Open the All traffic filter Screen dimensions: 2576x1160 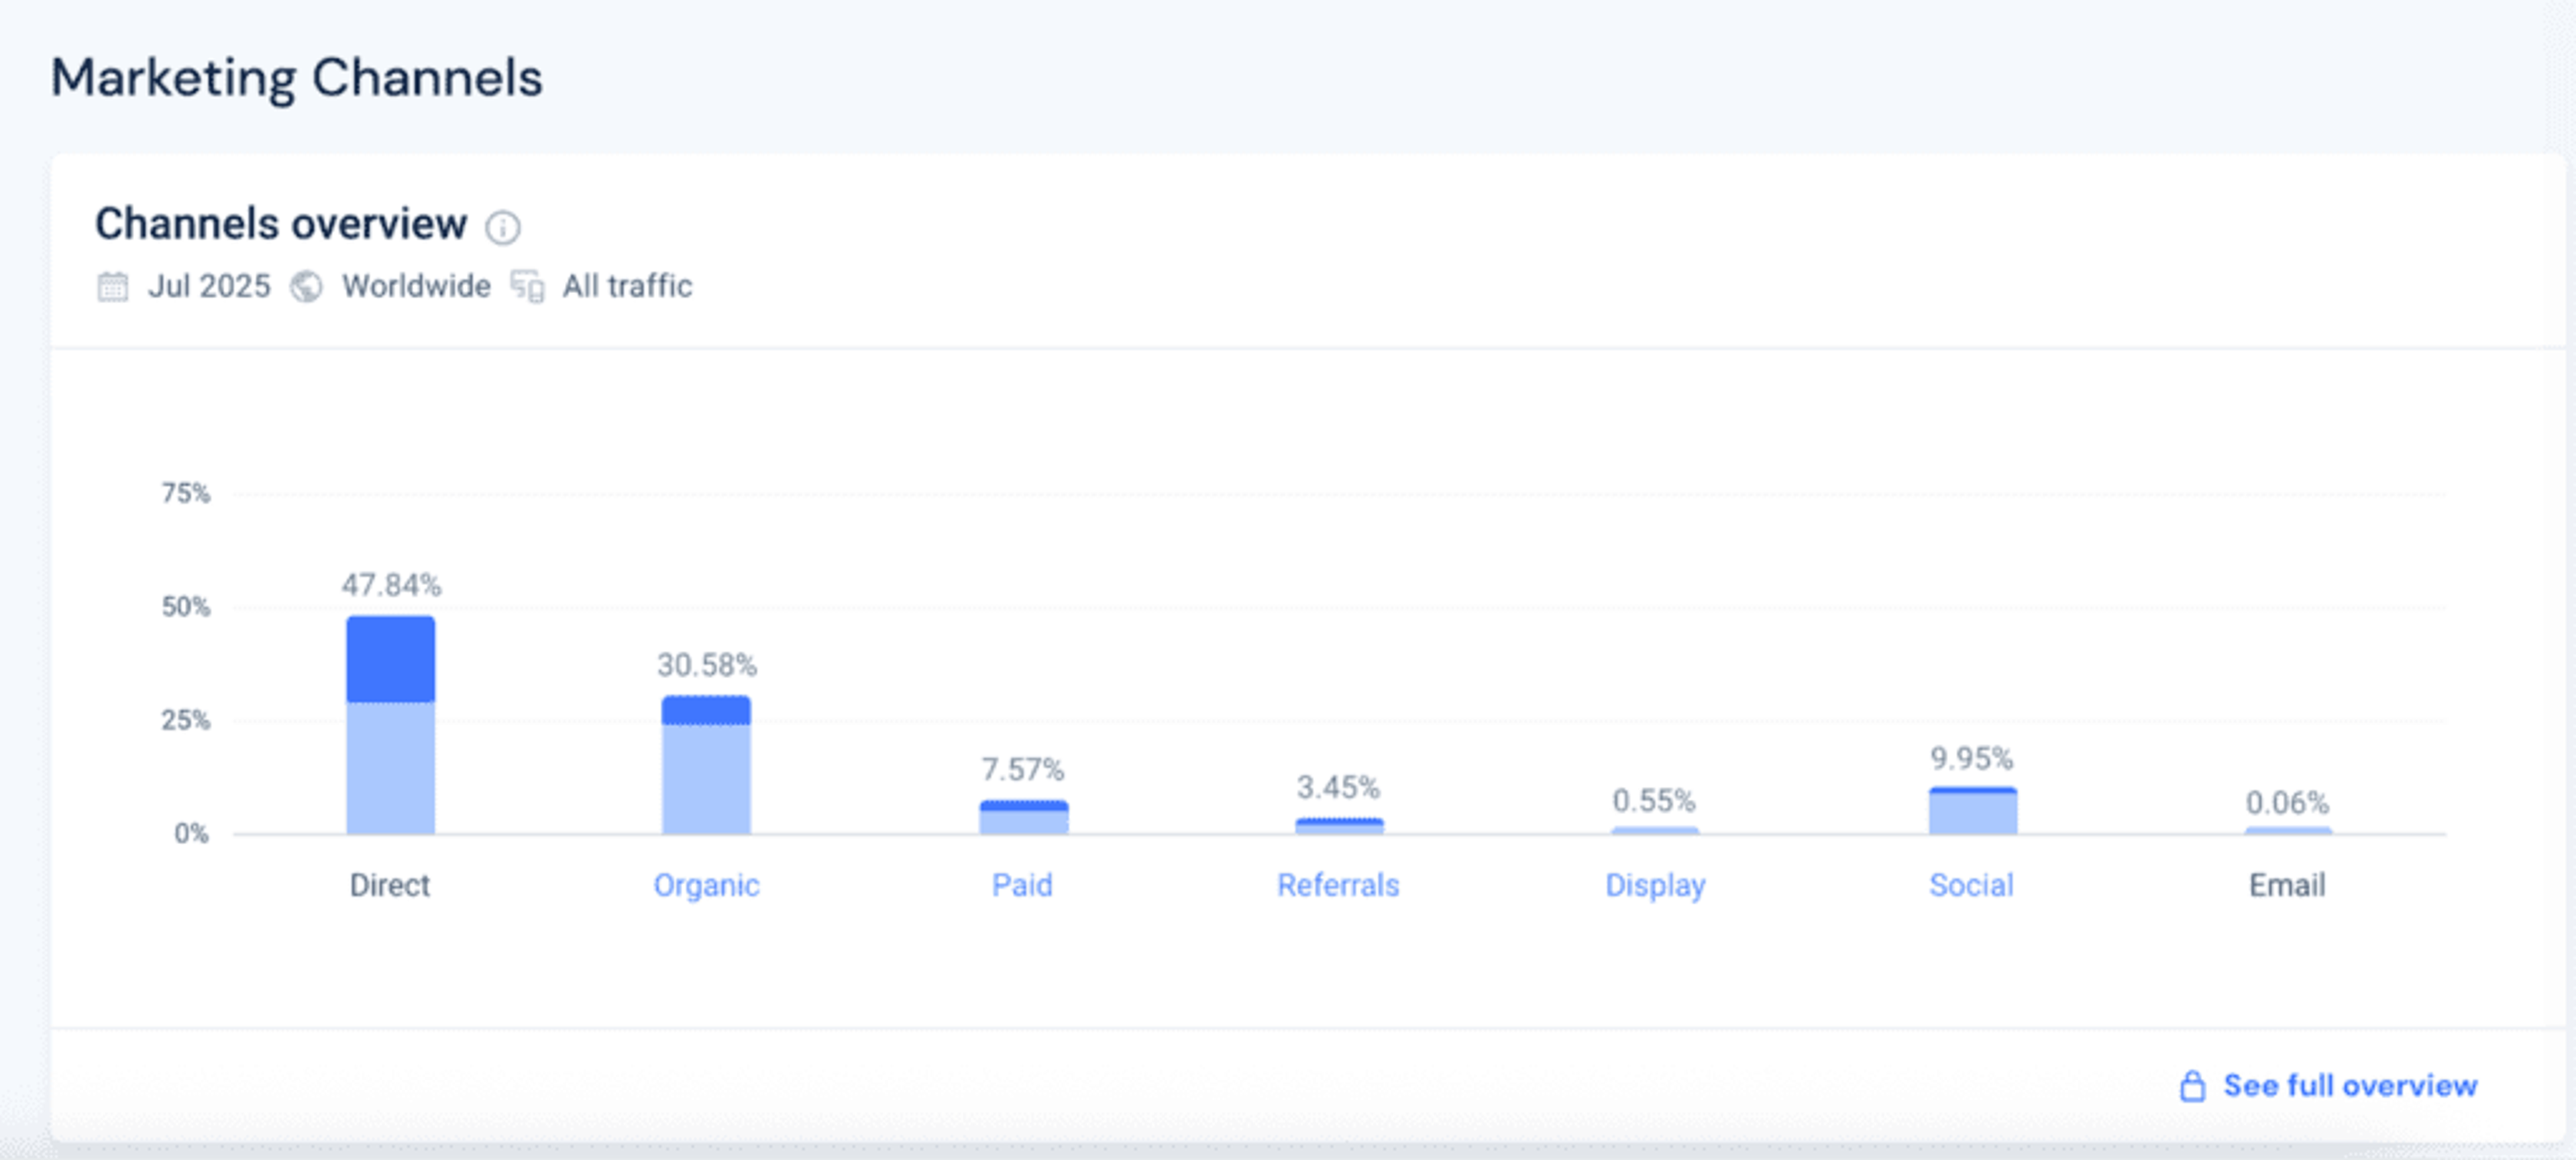click(627, 286)
